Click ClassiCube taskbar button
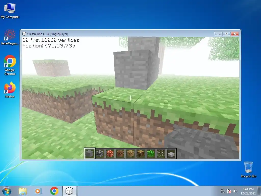The height and width of the screenshot is (196, 261). 69,191
